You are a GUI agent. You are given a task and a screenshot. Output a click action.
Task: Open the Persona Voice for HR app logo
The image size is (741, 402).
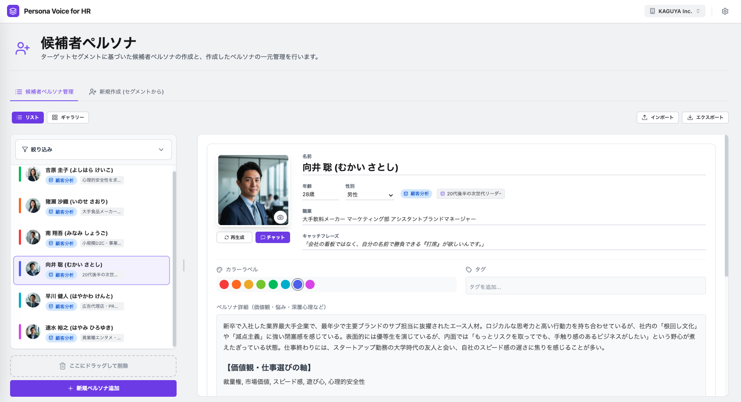(14, 11)
